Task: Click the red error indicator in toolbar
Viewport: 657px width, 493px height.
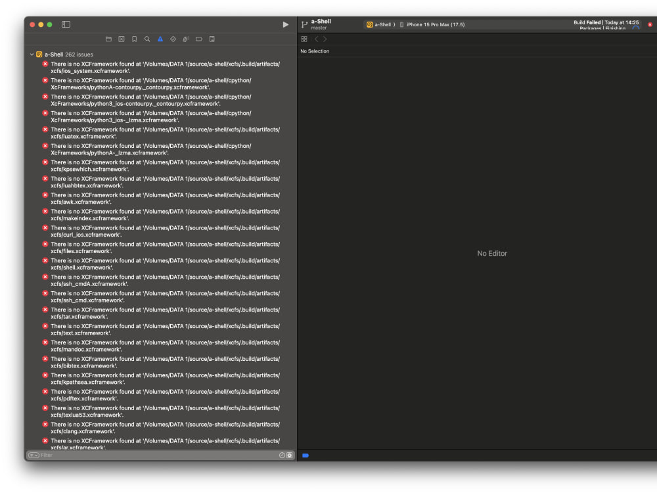Action: (650, 25)
